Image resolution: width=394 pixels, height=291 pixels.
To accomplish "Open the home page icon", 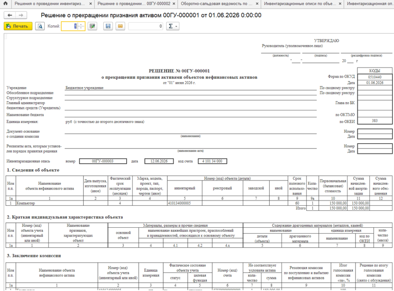I will (5, 3).
